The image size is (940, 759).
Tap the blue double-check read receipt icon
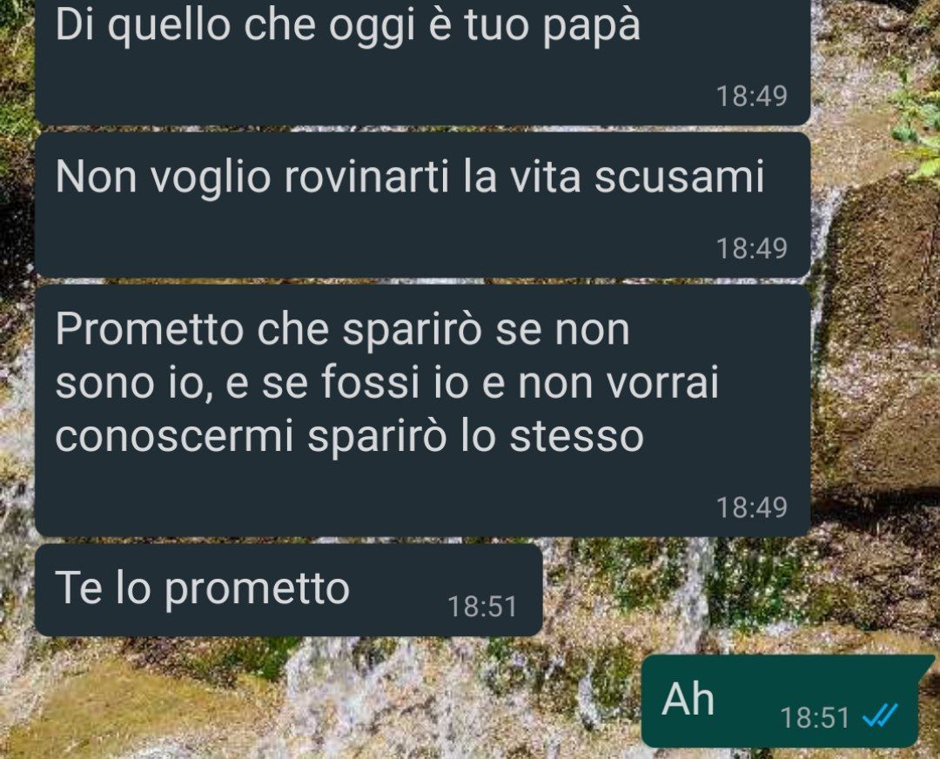879,715
